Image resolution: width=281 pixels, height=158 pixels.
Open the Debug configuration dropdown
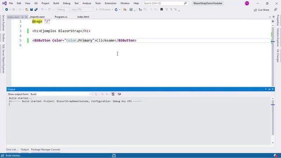(x=63, y=10)
